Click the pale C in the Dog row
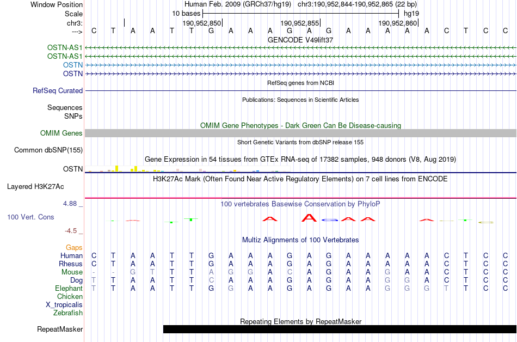The height and width of the screenshot is (342, 517). tap(211, 280)
